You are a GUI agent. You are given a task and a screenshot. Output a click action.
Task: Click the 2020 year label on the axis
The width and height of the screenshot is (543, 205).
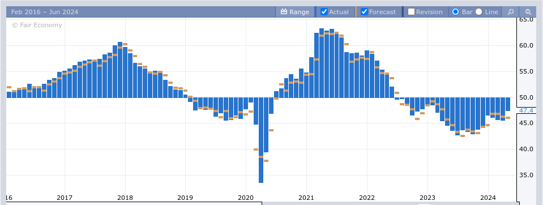pyautogui.click(x=246, y=198)
